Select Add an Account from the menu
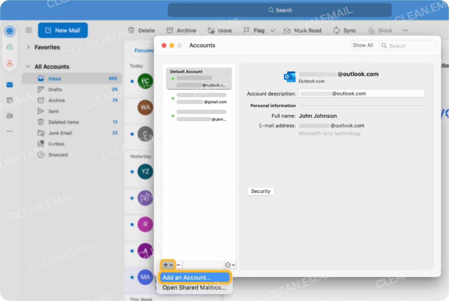Screen dimensions: 449x301 (194, 278)
